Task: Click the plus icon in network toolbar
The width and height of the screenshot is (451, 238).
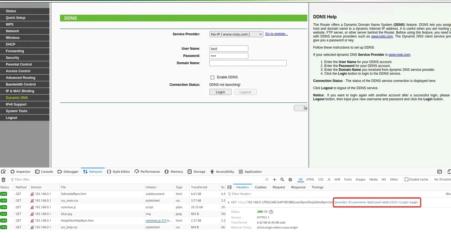Action: click(x=274, y=179)
